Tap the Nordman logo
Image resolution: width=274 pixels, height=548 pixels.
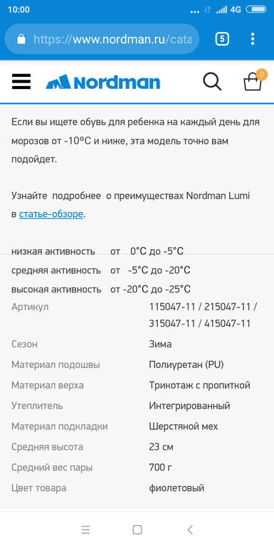(x=102, y=82)
